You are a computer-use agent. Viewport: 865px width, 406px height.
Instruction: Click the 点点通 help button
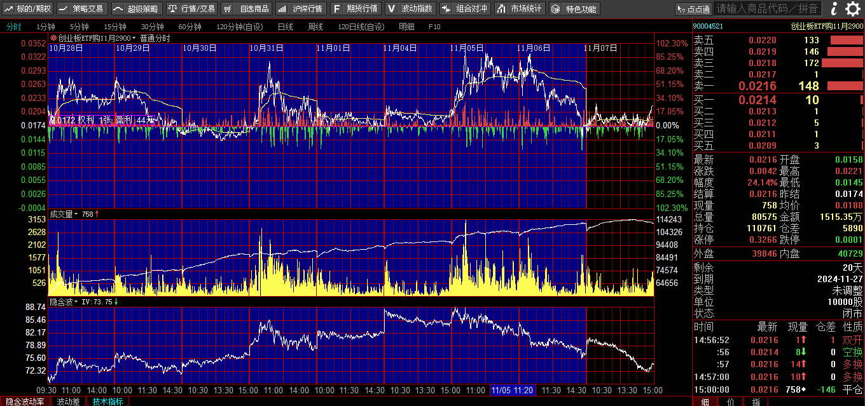[x=693, y=9]
